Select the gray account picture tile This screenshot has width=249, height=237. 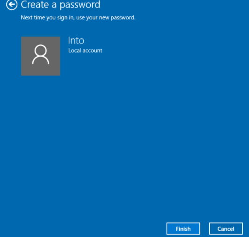[41, 56]
